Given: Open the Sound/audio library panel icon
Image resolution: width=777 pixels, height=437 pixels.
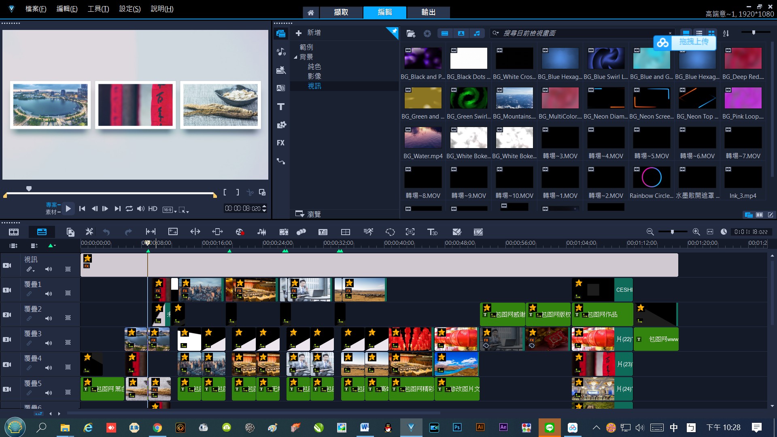Looking at the screenshot, I should pyautogui.click(x=281, y=52).
